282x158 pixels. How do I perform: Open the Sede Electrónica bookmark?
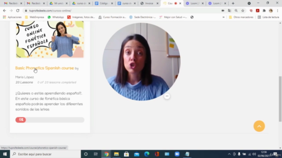tap(142, 17)
